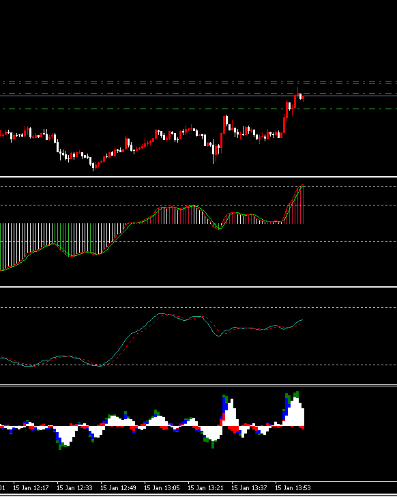
Task: Click the 15 Jan 13:53 time label
Action: [293, 488]
